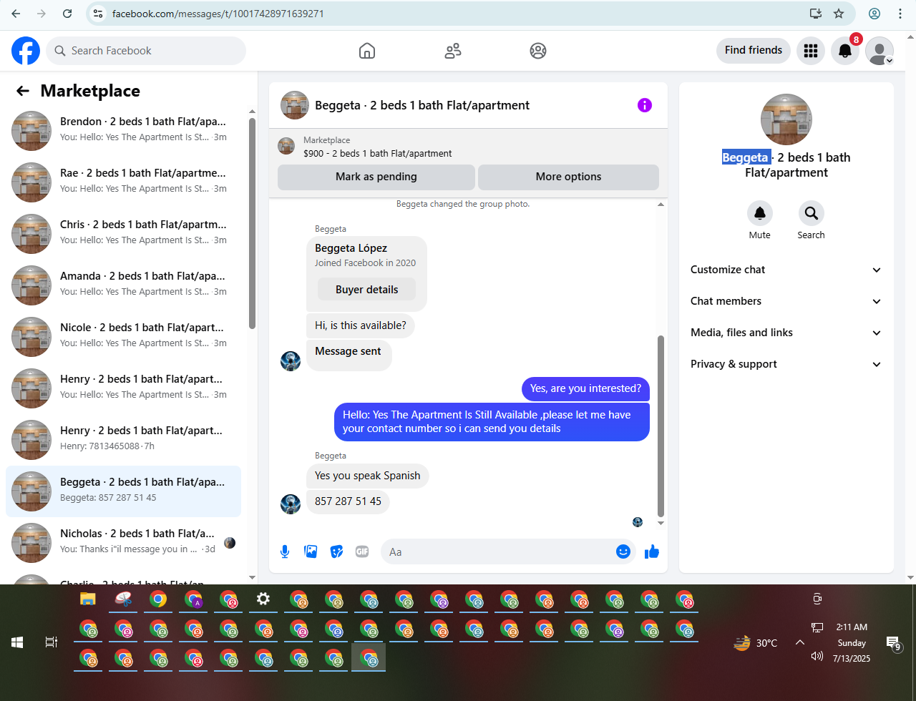Open Windows Start menu
Image resolution: width=916 pixels, height=701 pixels.
[17, 642]
